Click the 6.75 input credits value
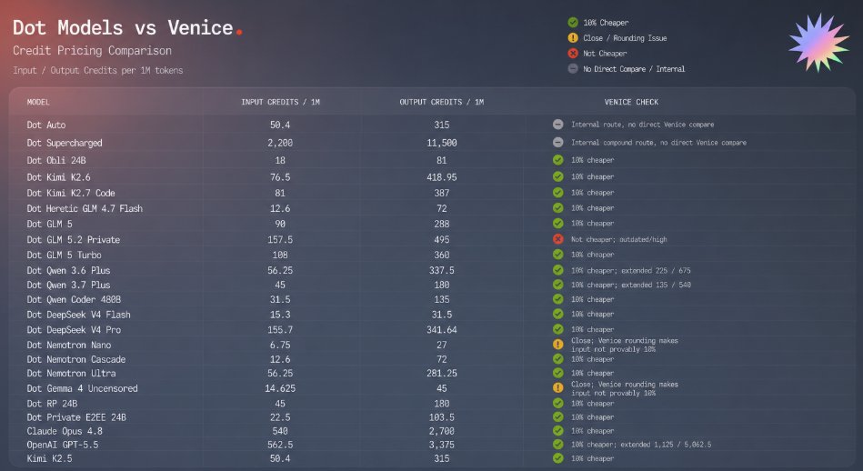The image size is (863, 471). coord(280,345)
